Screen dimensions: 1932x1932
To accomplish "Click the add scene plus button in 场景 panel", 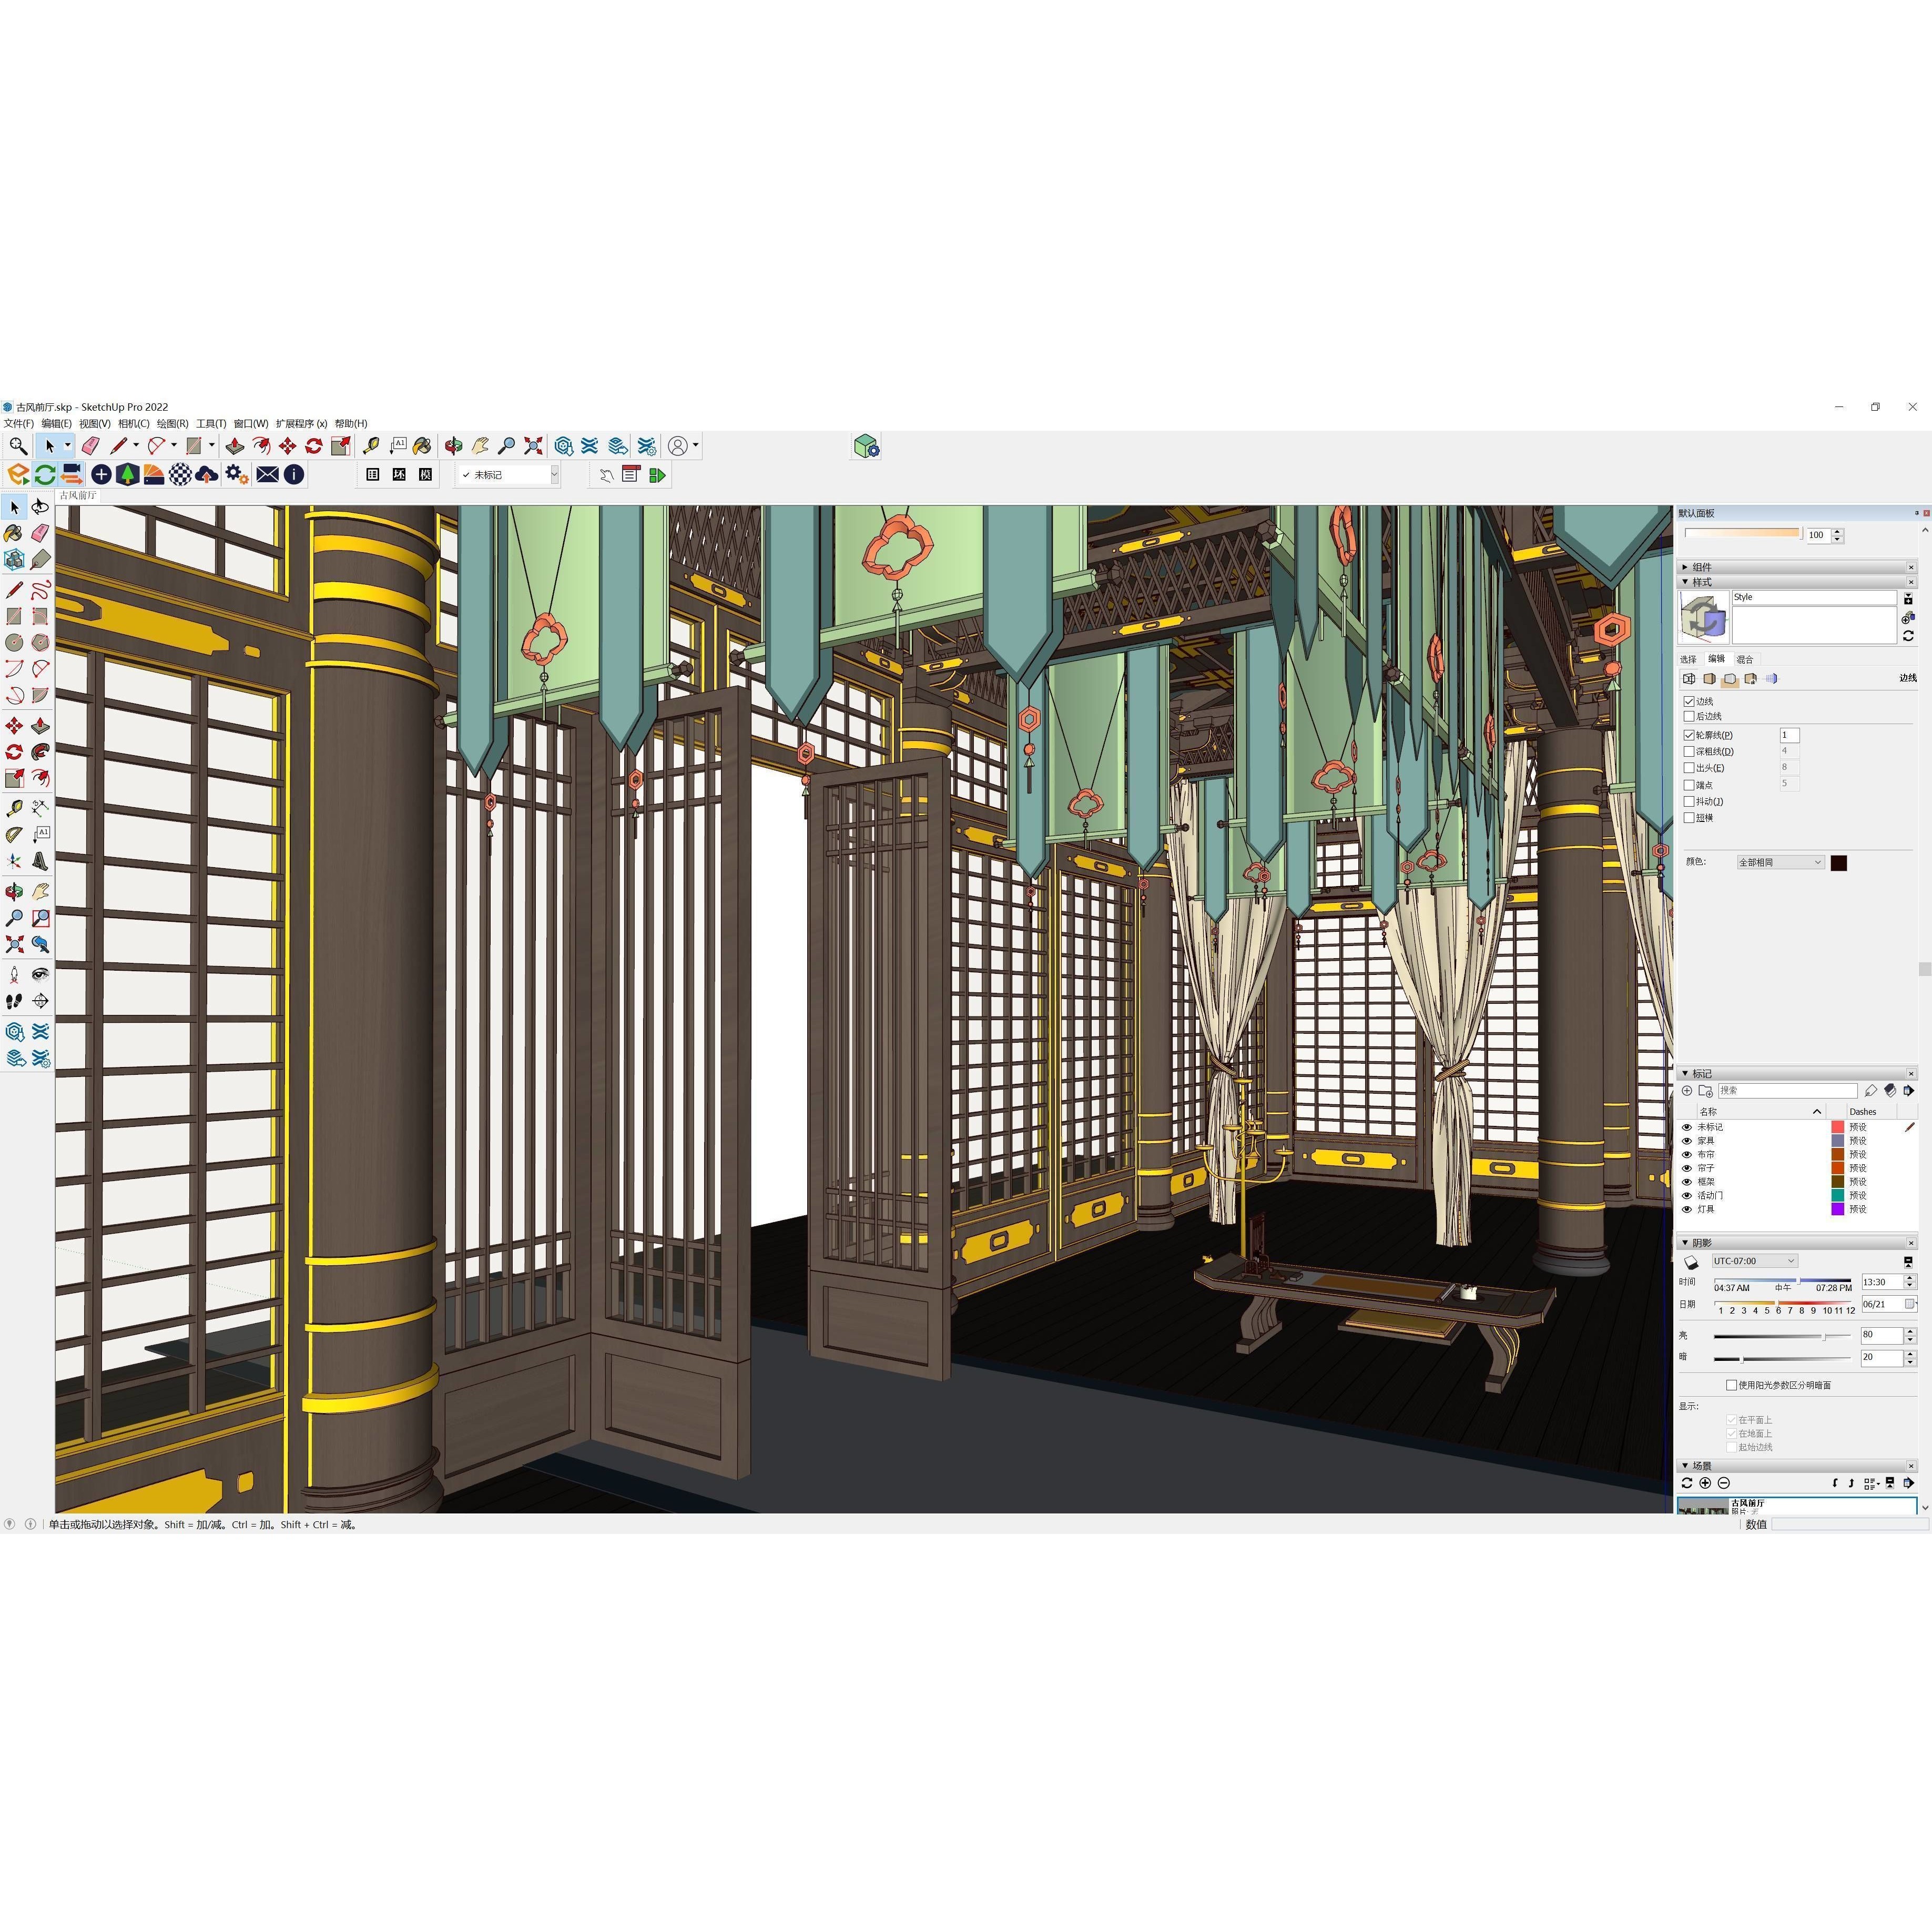I will (1705, 1482).
